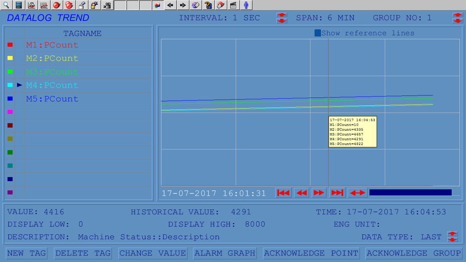Click the clapperboard toolbar icon
This screenshot has width=466, height=262.
click(x=233, y=5)
